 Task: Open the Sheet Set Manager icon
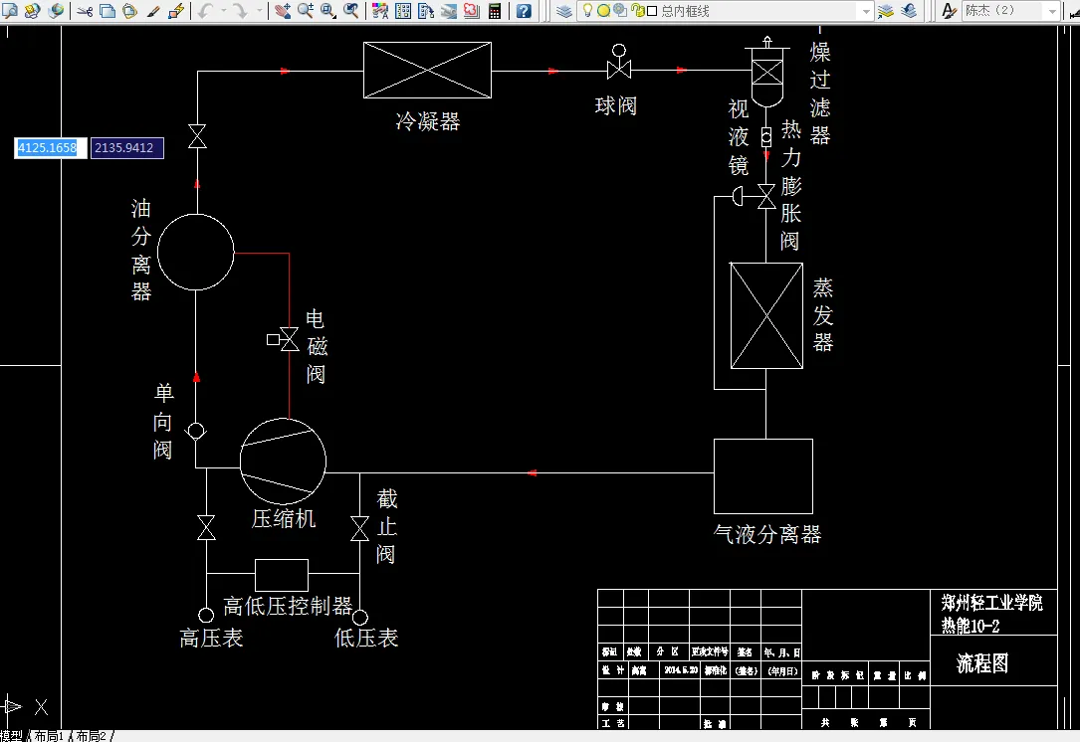448,10
